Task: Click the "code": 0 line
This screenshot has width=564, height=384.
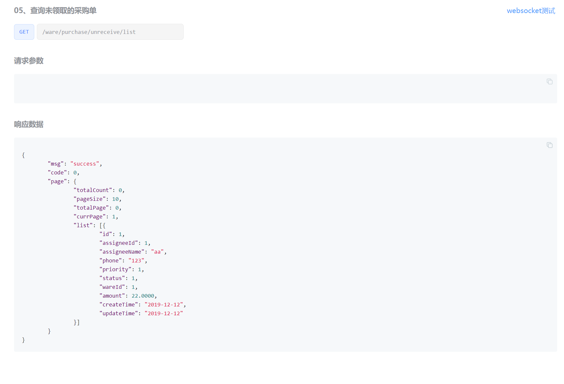Action: 64,173
